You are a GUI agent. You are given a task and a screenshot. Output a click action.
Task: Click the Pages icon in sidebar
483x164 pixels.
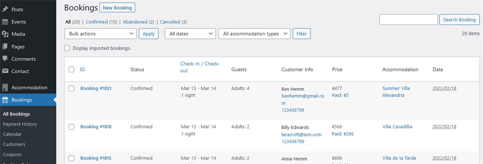coord(5,47)
